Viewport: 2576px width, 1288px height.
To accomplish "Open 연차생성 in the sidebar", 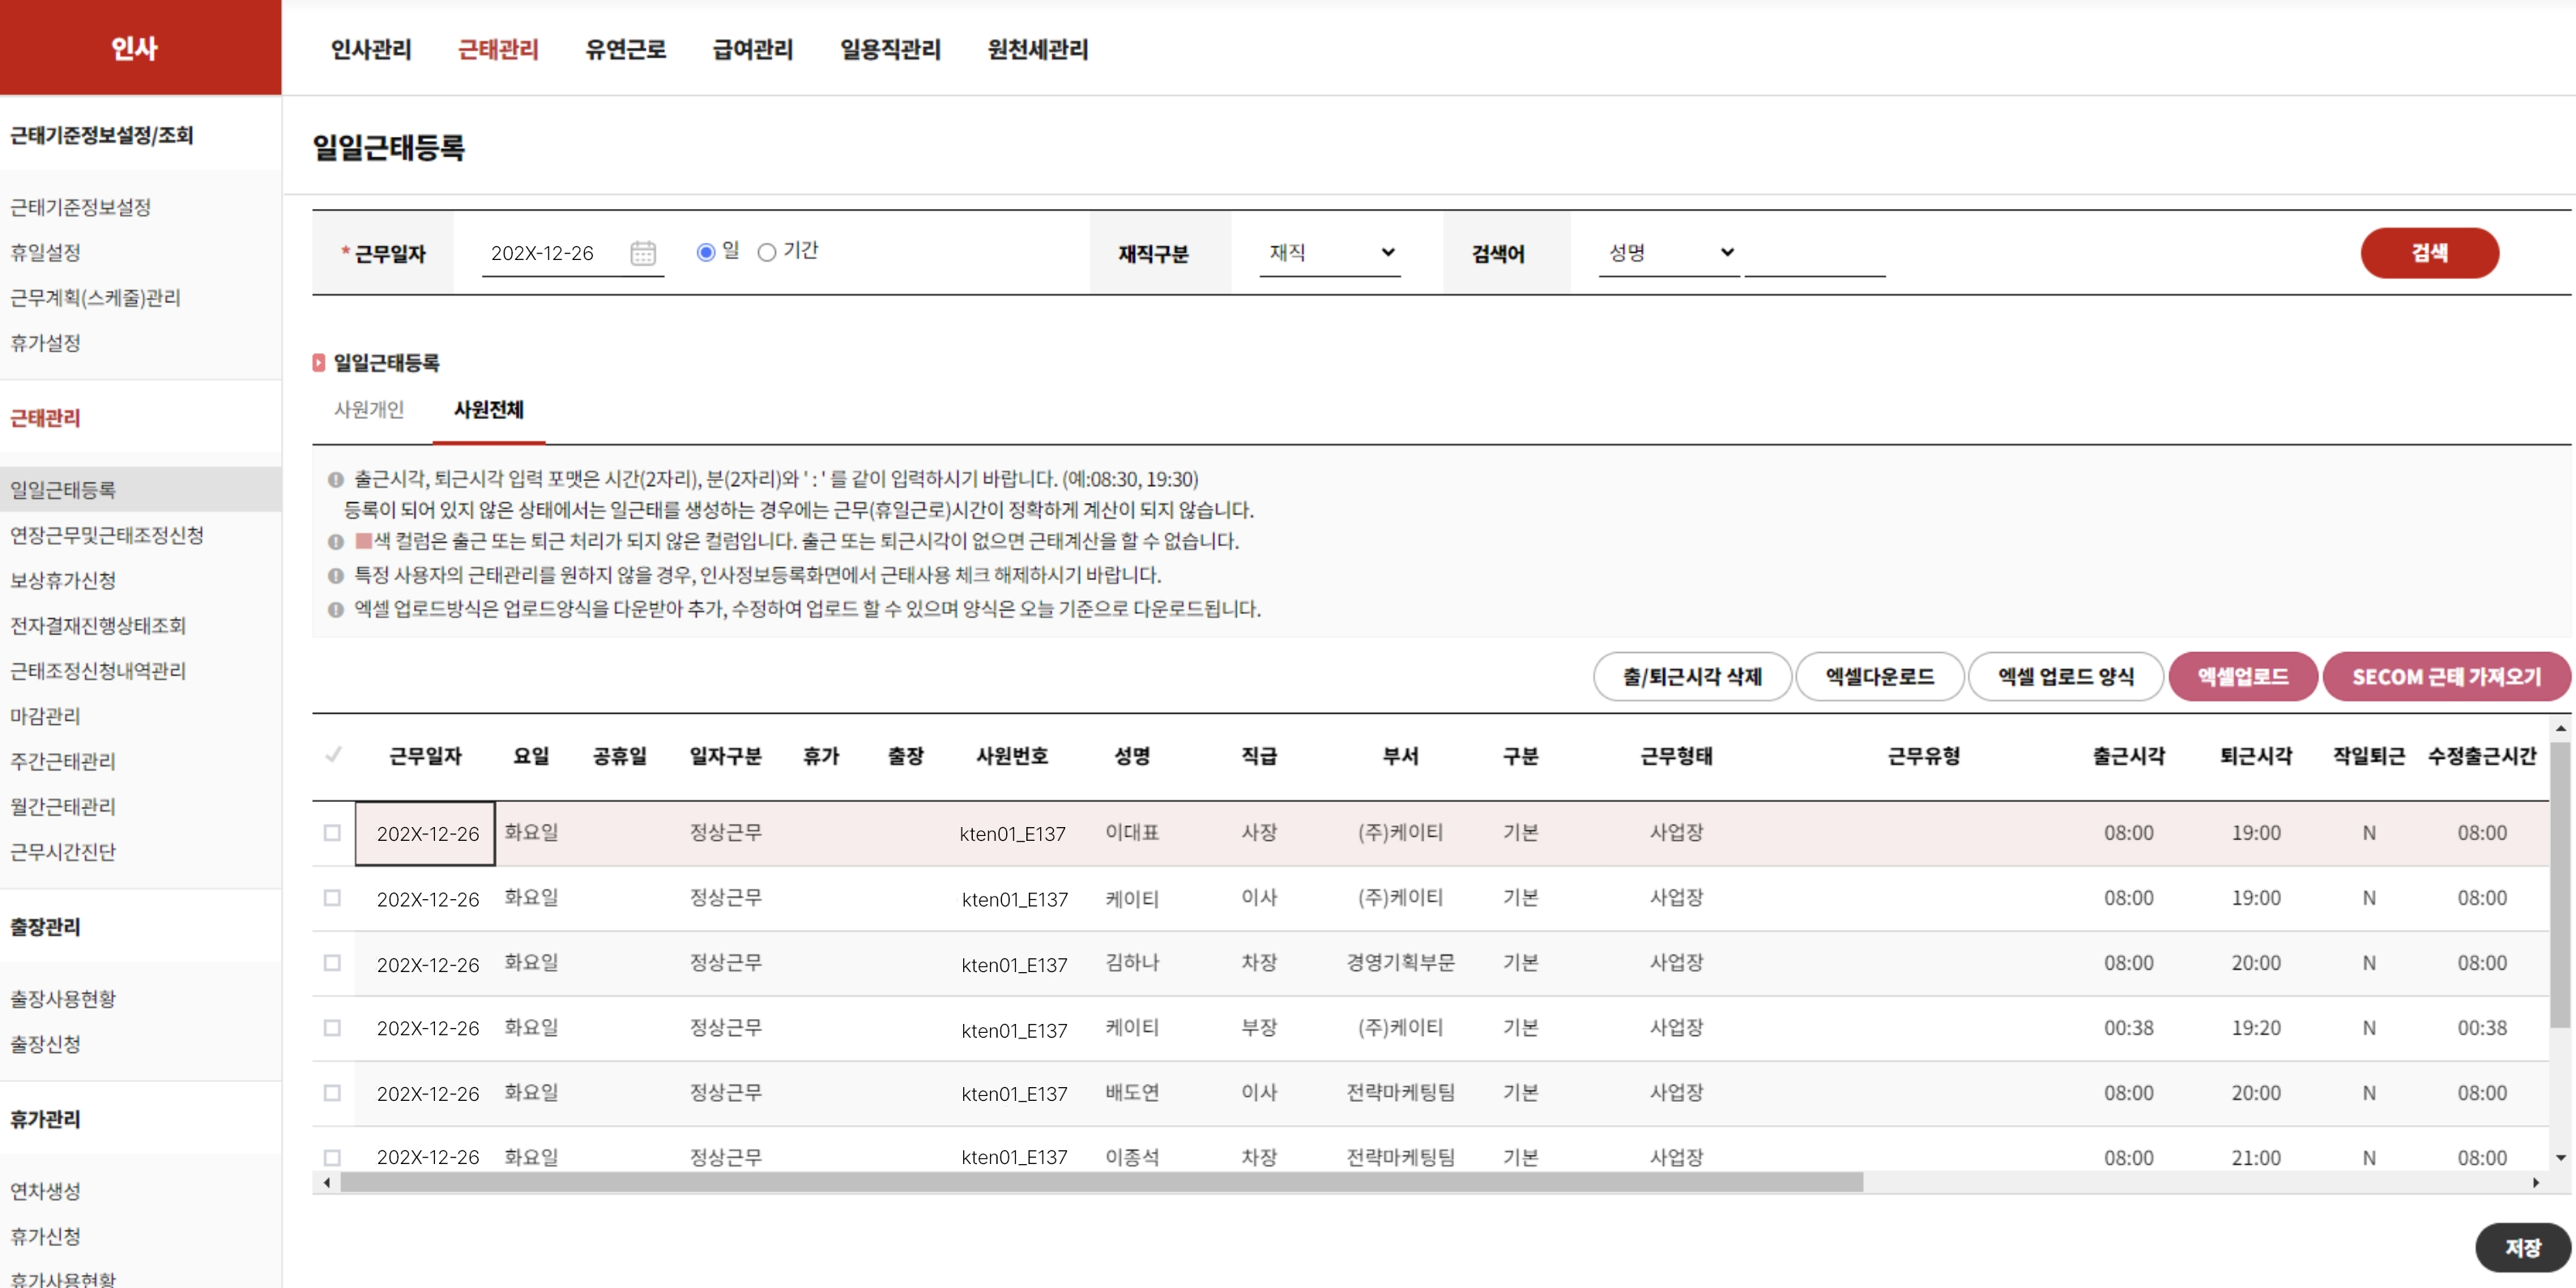I will tap(45, 1190).
